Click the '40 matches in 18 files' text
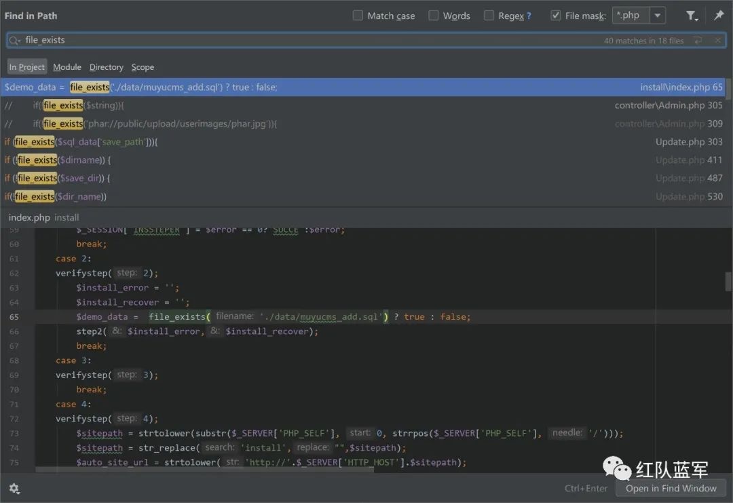This screenshot has height=503, width=733. click(x=643, y=41)
